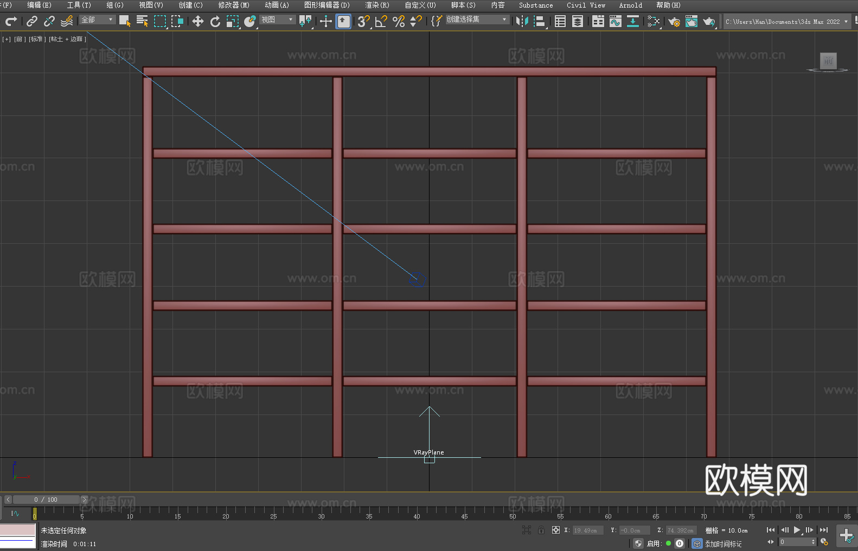Click the Mirror tool icon

pos(522,21)
